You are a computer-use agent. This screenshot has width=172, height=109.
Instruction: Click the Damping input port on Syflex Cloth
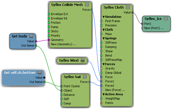(101, 47)
